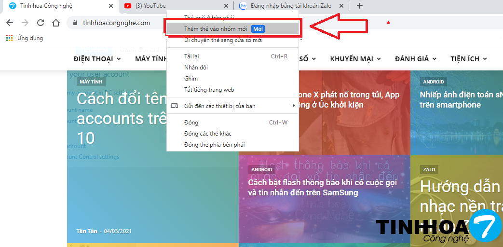Click 'Tắt tiếng trang web' option

click(x=209, y=89)
